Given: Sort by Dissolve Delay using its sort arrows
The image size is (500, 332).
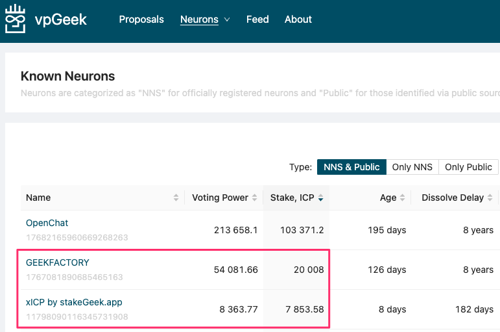Looking at the screenshot, I should (x=490, y=198).
